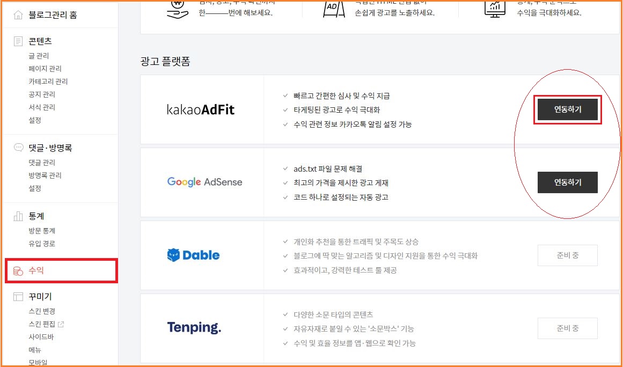The height and width of the screenshot is (367, 623).
Task: Click the AD signboard icon at top
Action: pos(333,9)
